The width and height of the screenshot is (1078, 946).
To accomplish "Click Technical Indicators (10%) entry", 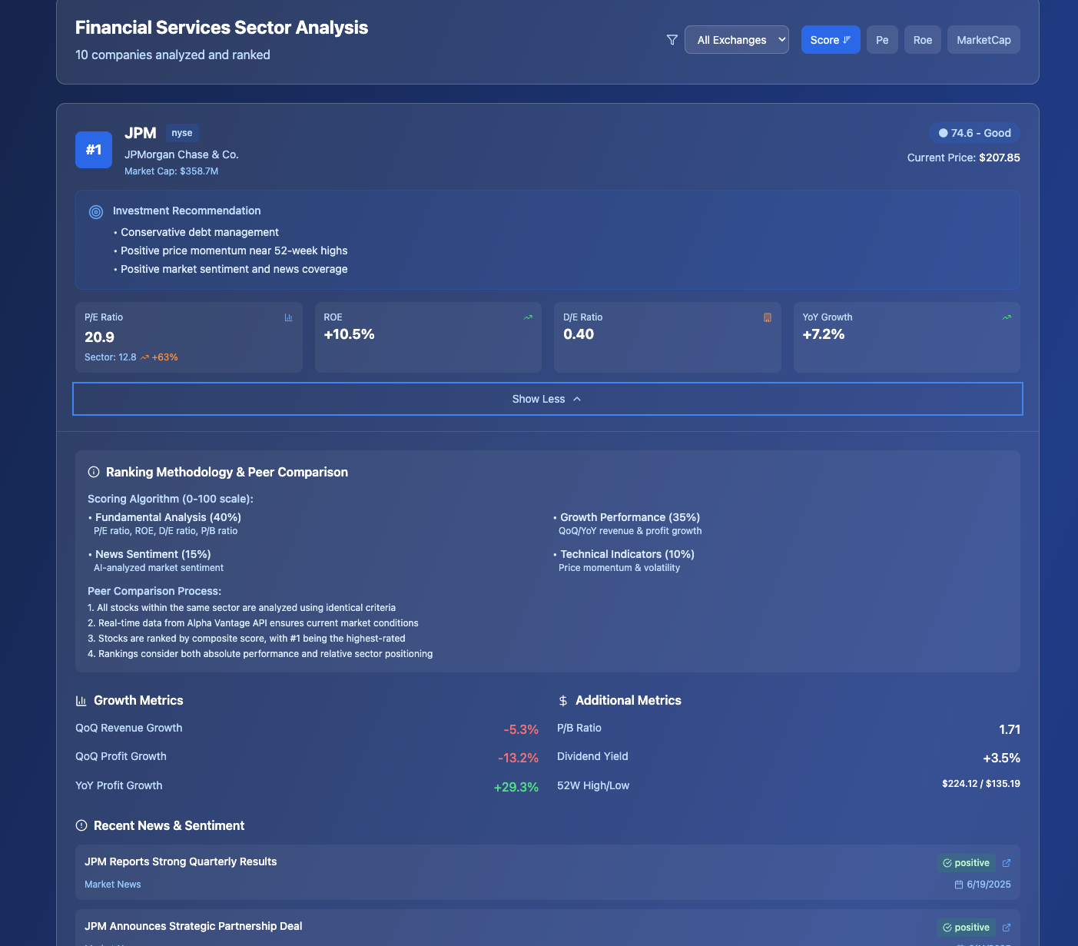I will coord(627,554).
